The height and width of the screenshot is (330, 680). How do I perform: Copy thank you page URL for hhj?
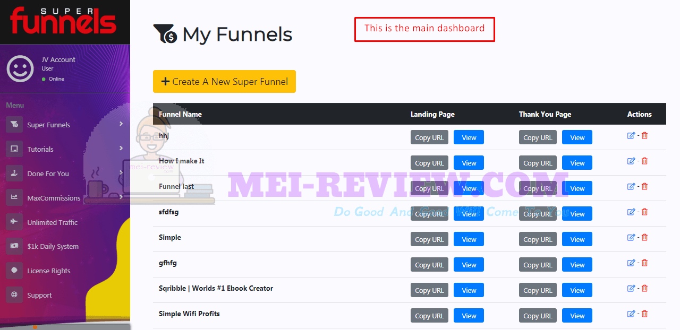point(538,137)
